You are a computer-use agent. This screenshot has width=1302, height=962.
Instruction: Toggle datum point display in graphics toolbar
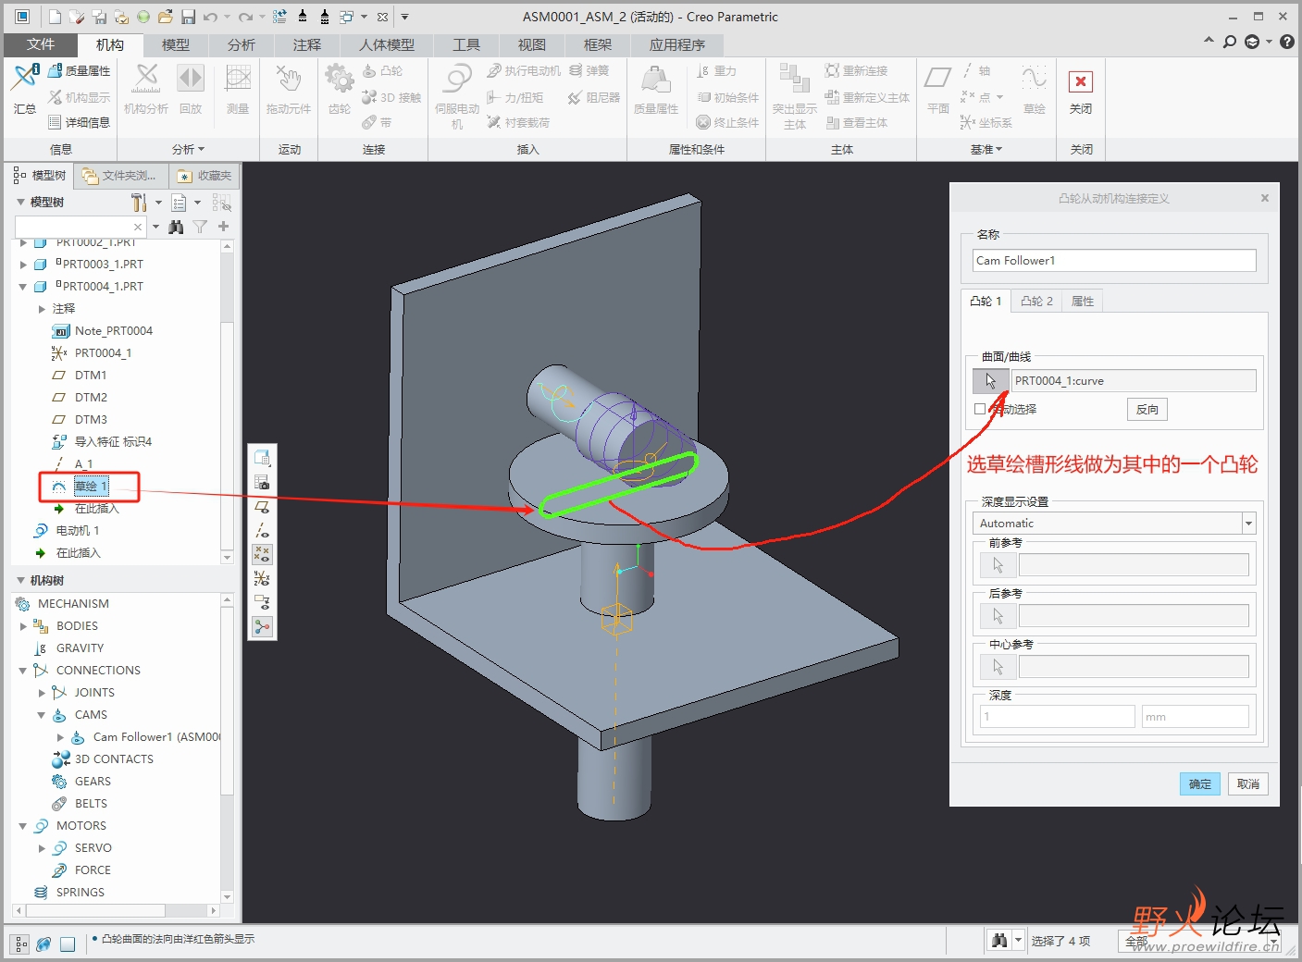pos(263,554)
